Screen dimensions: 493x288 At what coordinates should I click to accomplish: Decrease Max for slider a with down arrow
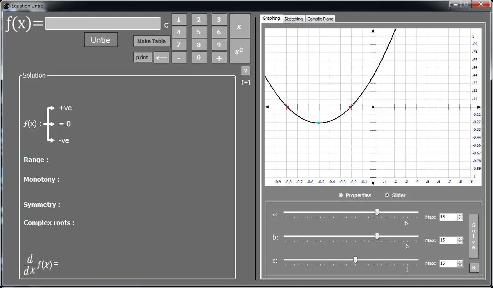click(x=460, y=219)
